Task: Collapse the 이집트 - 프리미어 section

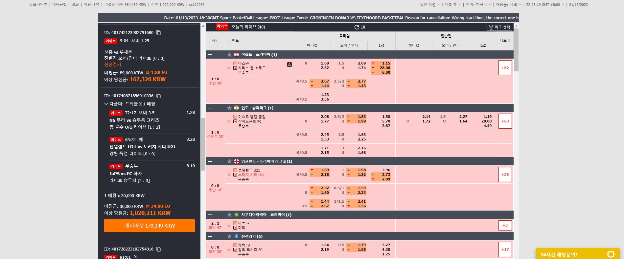Action: pos(210,55)
